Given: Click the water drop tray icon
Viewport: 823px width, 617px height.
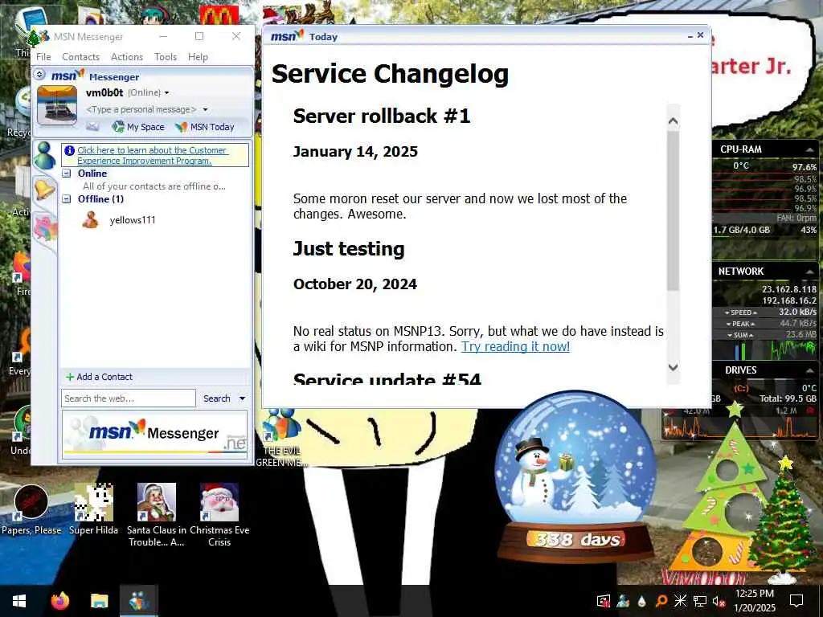Looking at the screenshot, I should click(641, 601).
